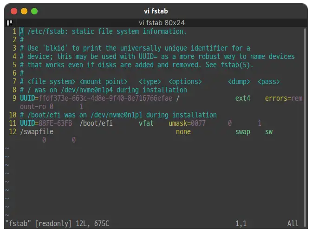Click the UUID value 88FE-63FB
Viewport: 312px width, 233px height.
(55, 123)
